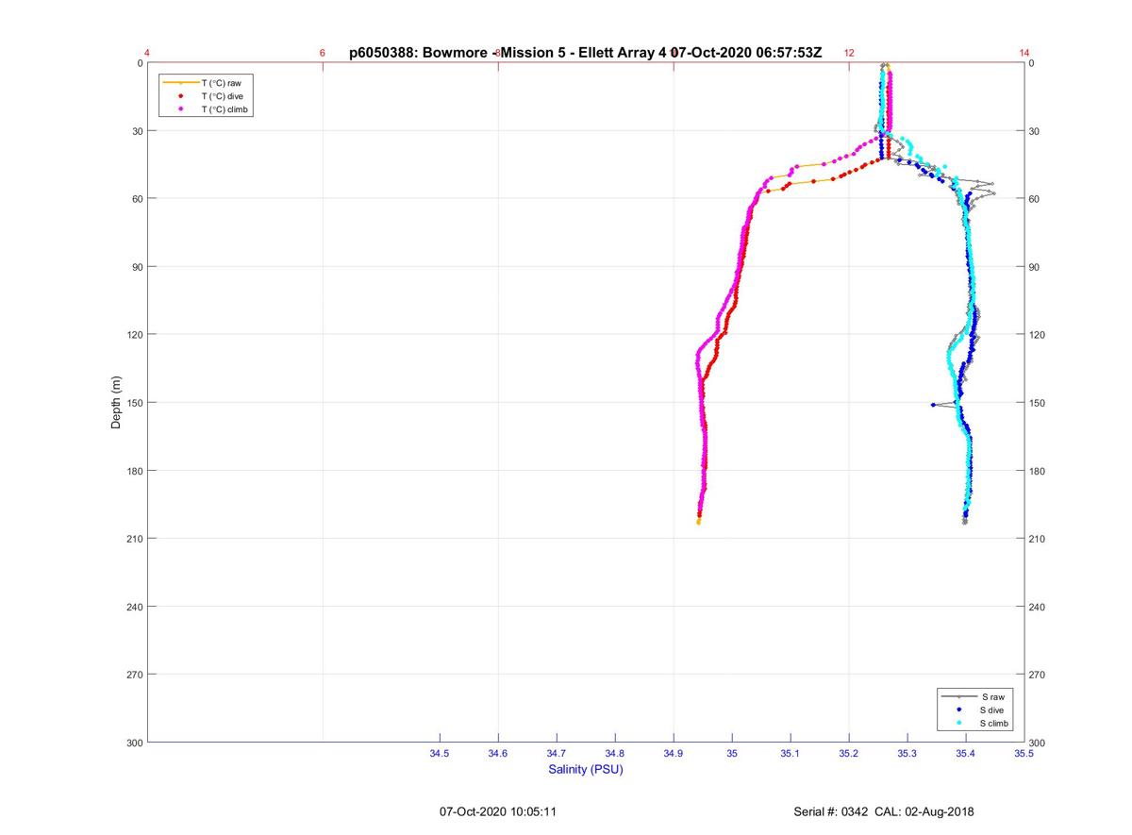Click the 'Salinity (PSU)' axis label
This screenshot has height=835, width=1132.
586,770
